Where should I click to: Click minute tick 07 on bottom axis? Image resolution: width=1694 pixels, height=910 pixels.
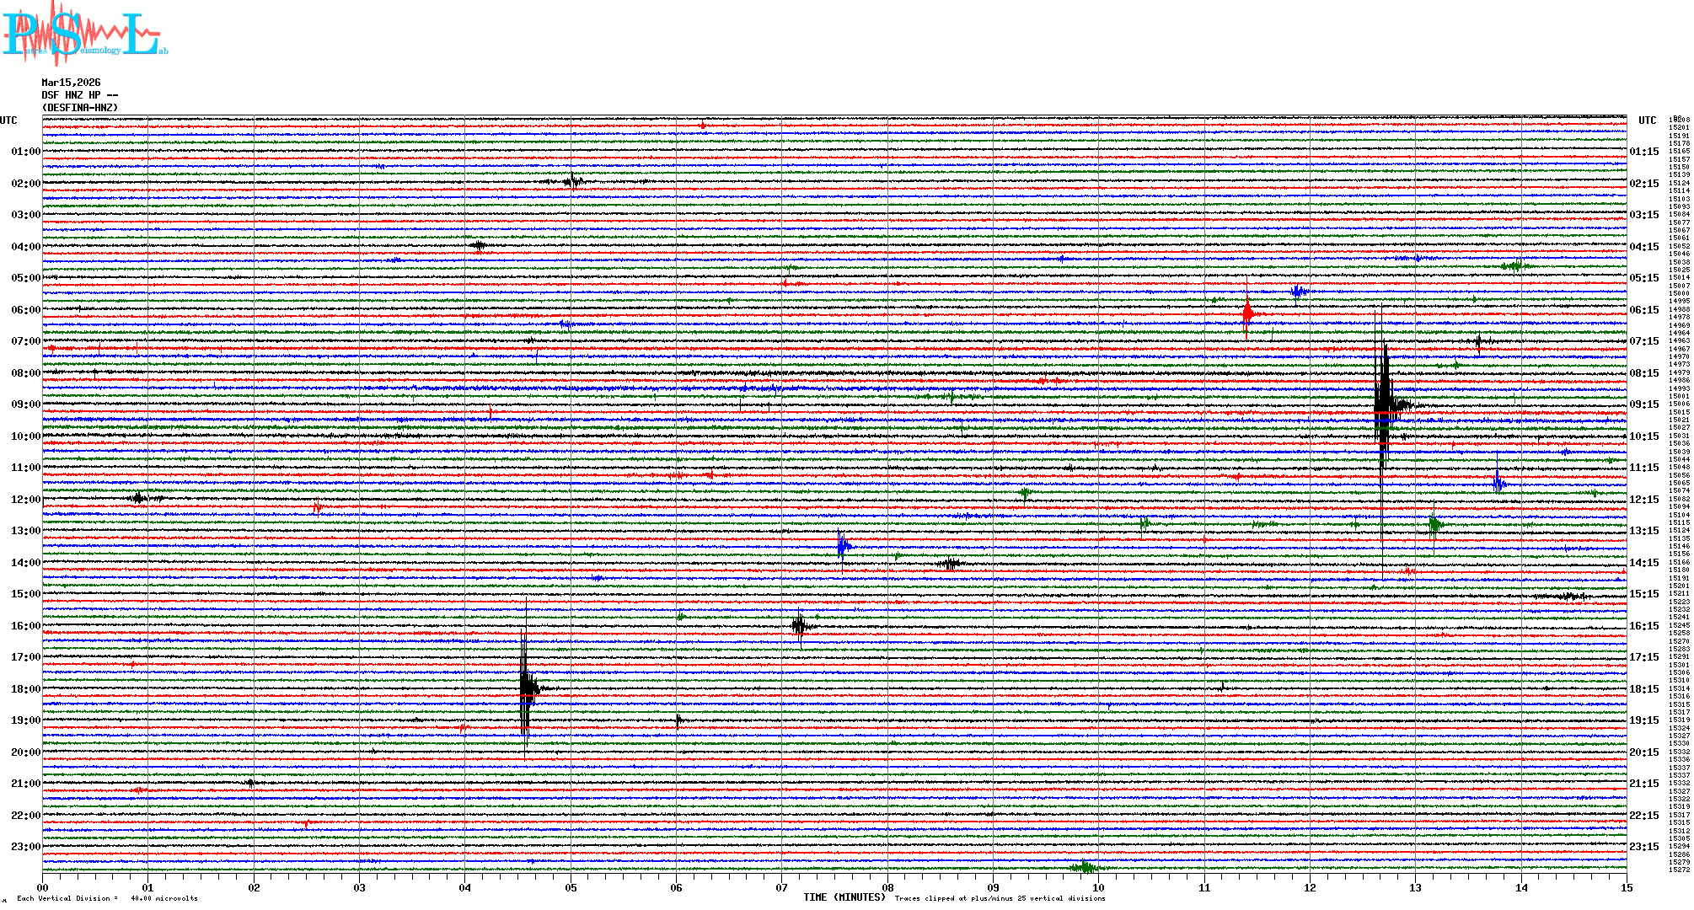pyautogui.click(x=782, y=887)
